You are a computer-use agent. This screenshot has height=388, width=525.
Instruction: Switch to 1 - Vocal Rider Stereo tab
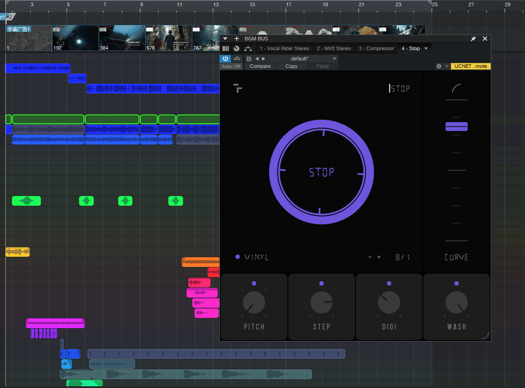(x=284, y=48)
